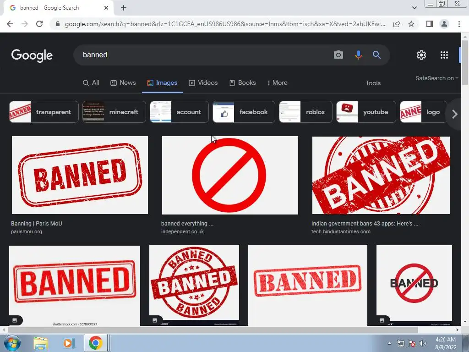
Task: Show hidden system tray icons
Action: coord(389,344)
